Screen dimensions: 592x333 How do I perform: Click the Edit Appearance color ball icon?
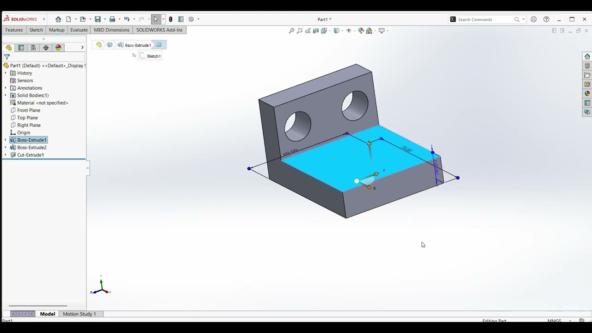(x=361, y=31)
